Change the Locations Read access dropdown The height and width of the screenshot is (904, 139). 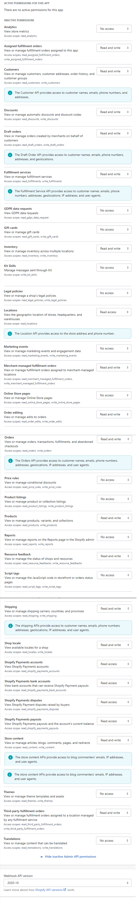[114, 312]
